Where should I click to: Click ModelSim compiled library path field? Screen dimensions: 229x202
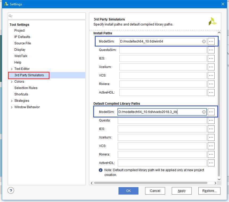click(162, 112)
